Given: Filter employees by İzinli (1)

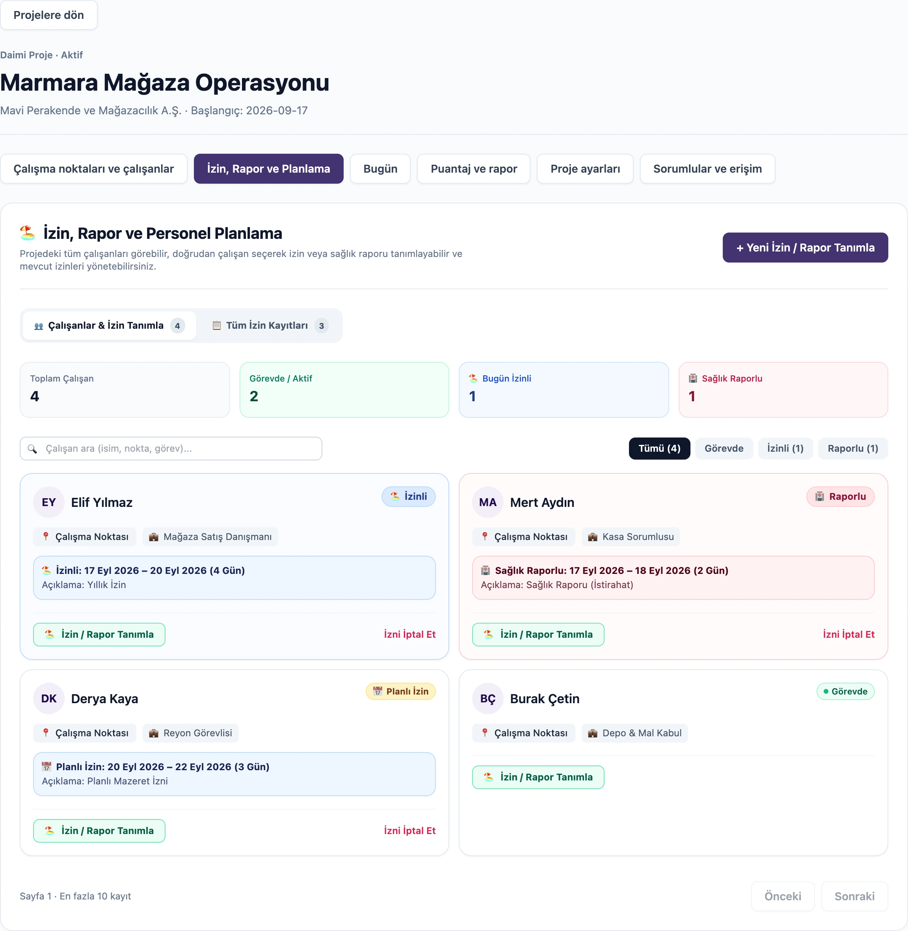Looking at the screenshot, I should coord(785,448).
